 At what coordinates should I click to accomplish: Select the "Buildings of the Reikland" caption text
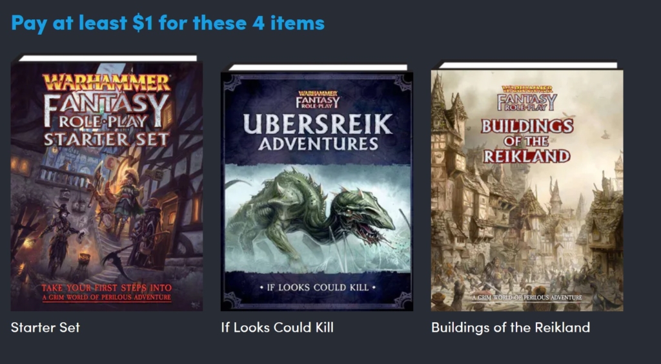(x=511, y=327)
